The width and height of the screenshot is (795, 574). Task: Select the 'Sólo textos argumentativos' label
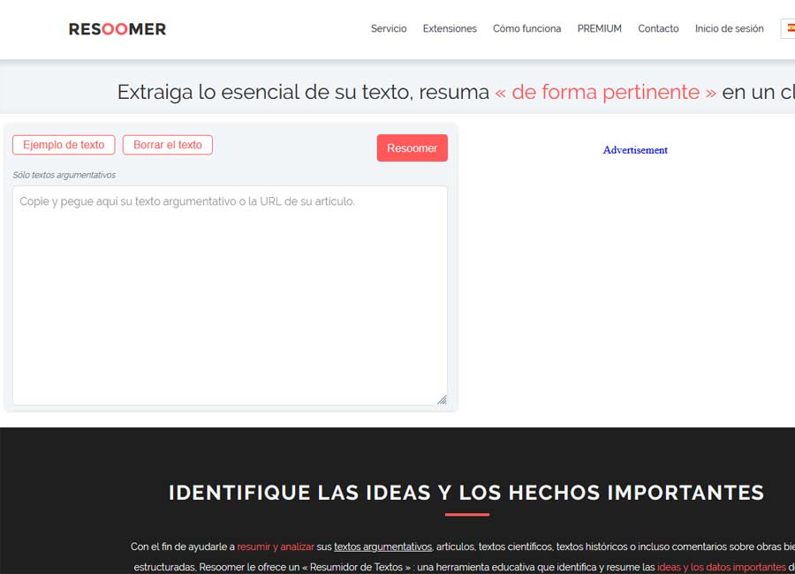coord(64,175)
